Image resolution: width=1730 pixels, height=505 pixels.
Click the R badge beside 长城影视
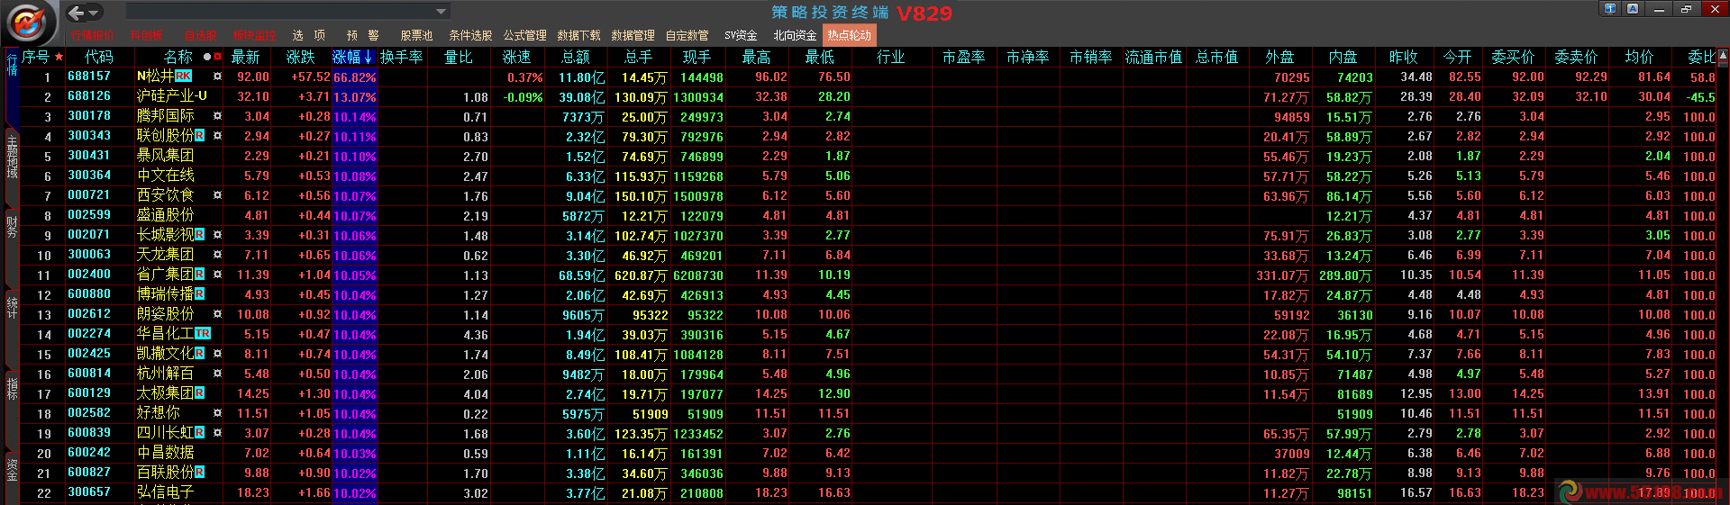tap(200, 235)
